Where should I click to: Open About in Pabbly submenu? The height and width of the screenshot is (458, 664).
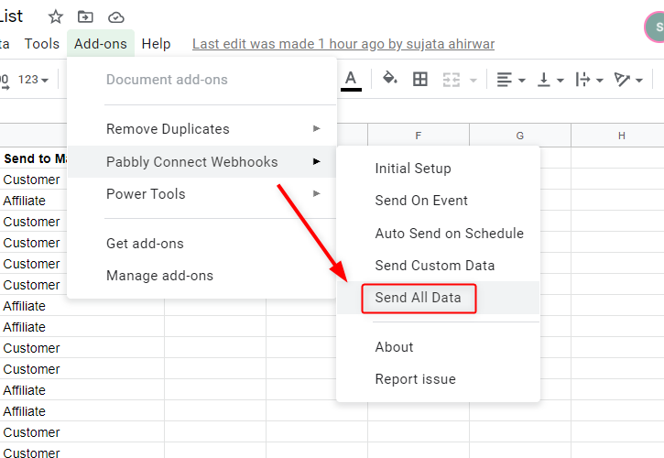coord(439,347)
